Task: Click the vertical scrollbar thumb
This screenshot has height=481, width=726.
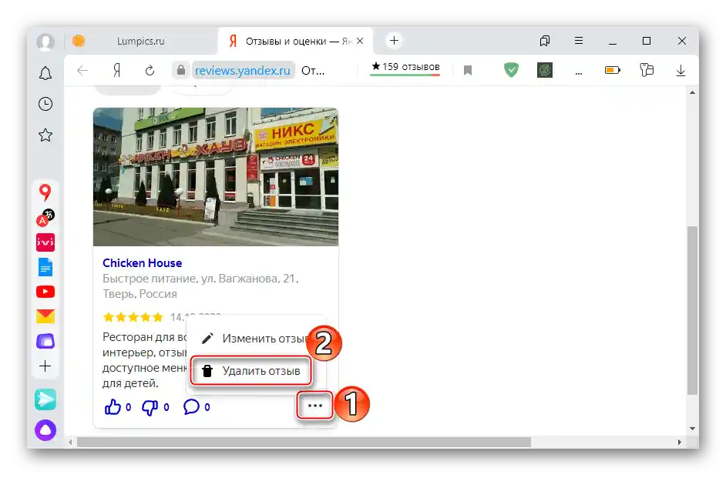Action: (x=692, y=310)
